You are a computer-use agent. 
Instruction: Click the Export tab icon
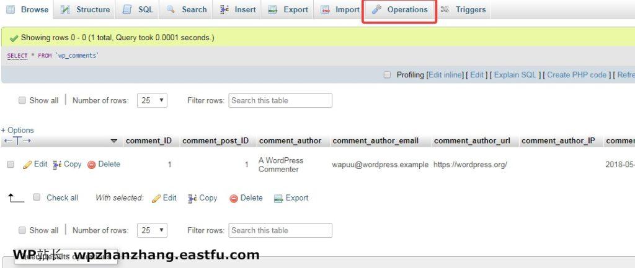pyautogui.click(x=273, y=9)
